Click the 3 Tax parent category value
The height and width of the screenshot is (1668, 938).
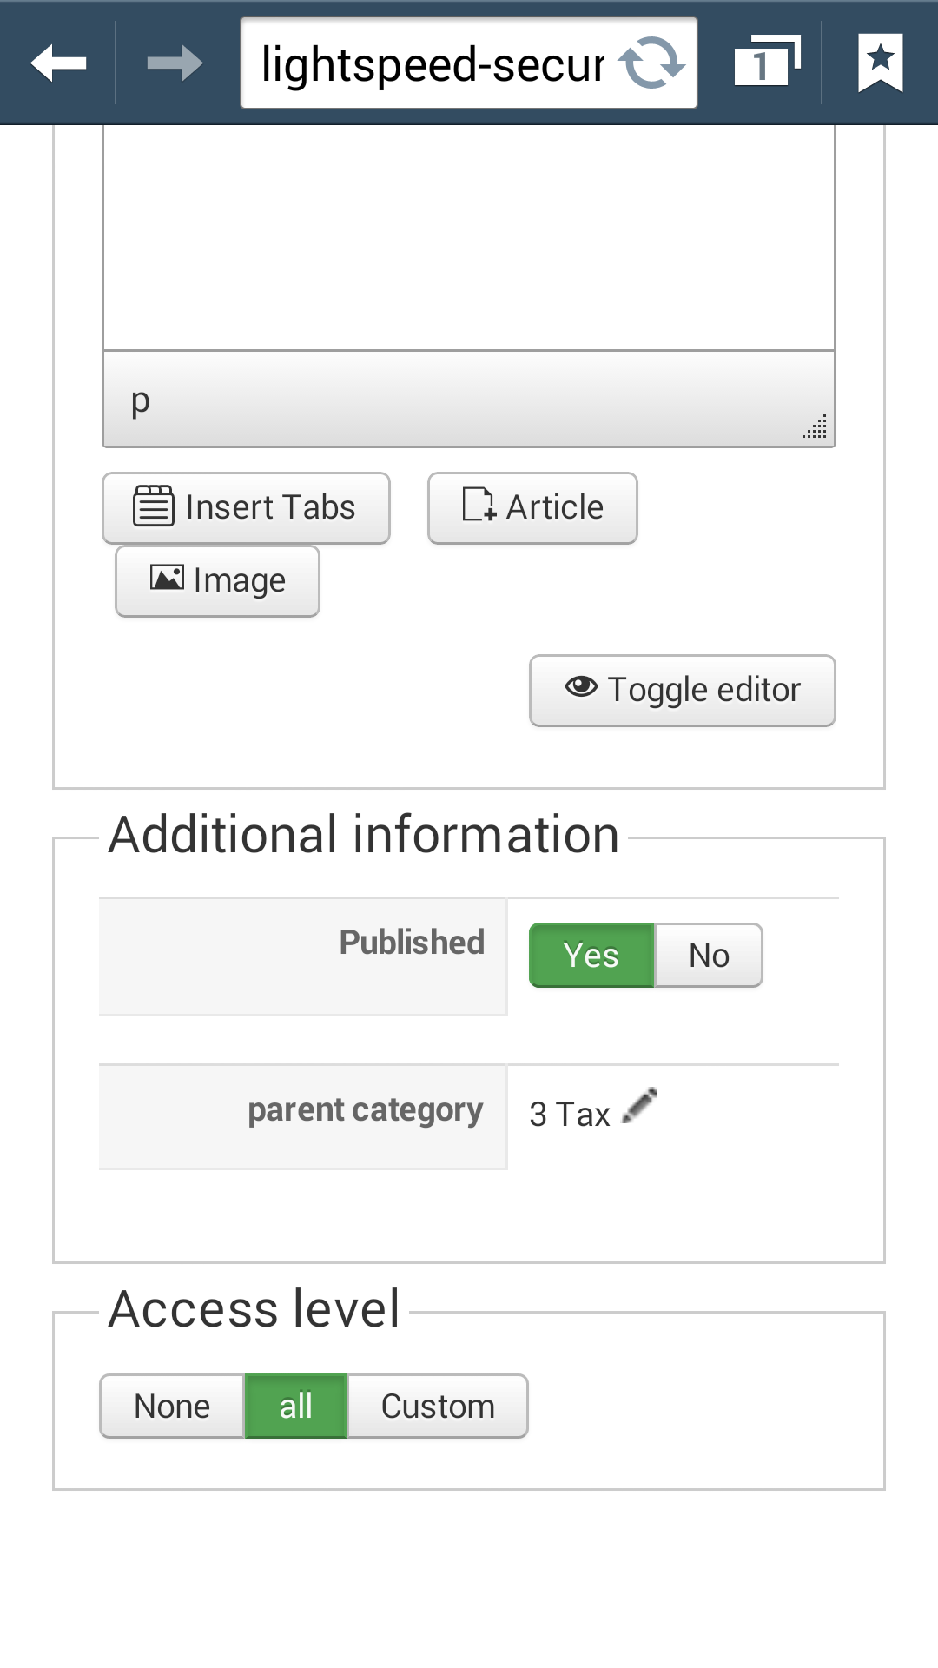tap(569, 1114)
